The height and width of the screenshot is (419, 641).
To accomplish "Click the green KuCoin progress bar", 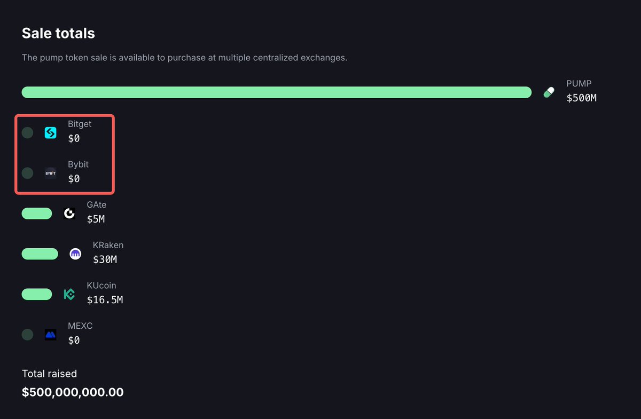I will click(37, 294).
